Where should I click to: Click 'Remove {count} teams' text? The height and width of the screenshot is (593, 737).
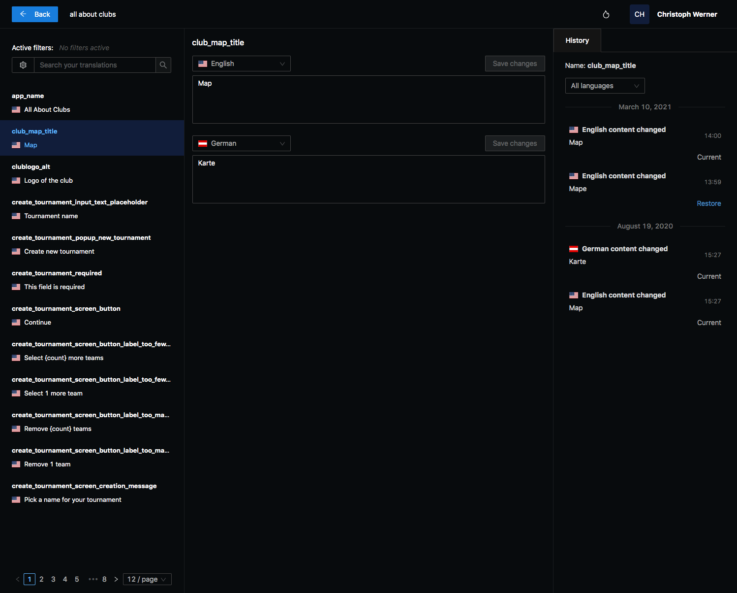(x=58, y=428)
